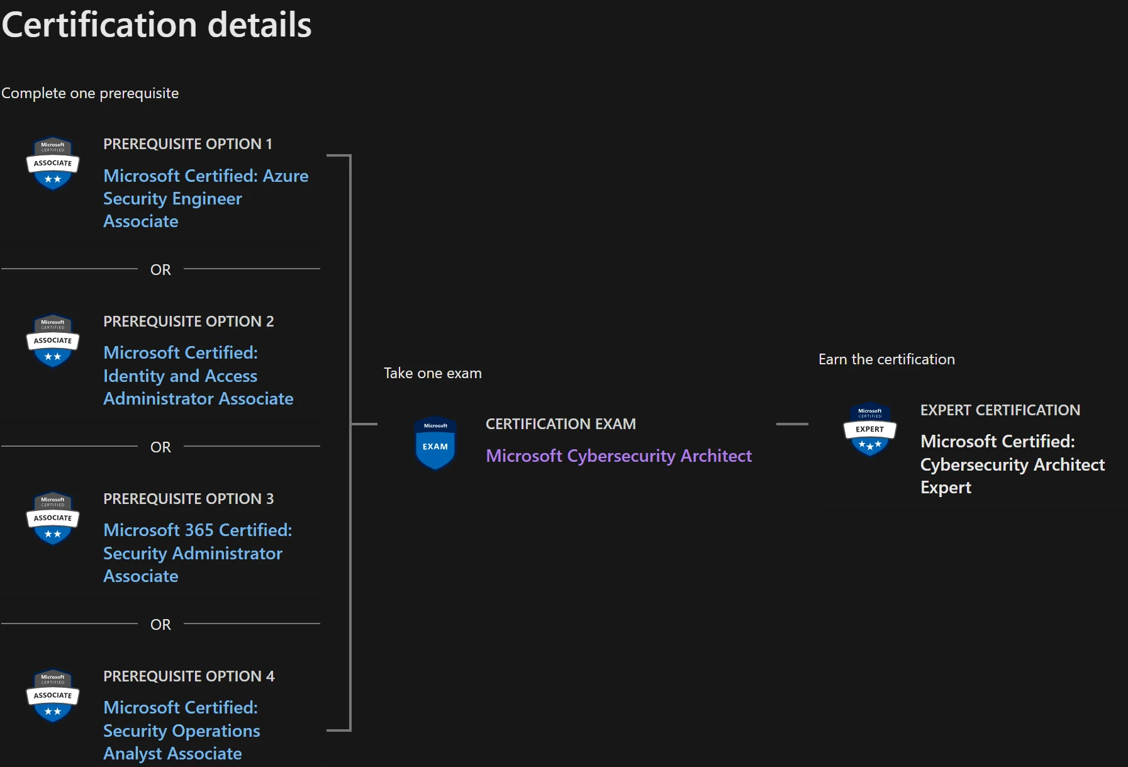Image resolution: width=1128 pixels, height=767 pixels.
Task: Click the Identity and Access Administrator Associate link
Action: [x=198, y=376]
